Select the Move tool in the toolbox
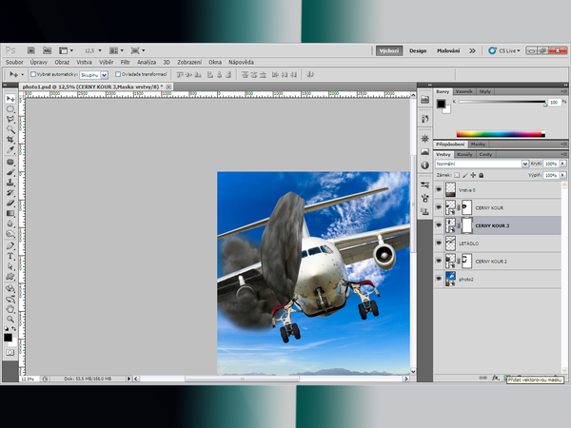 10,99
